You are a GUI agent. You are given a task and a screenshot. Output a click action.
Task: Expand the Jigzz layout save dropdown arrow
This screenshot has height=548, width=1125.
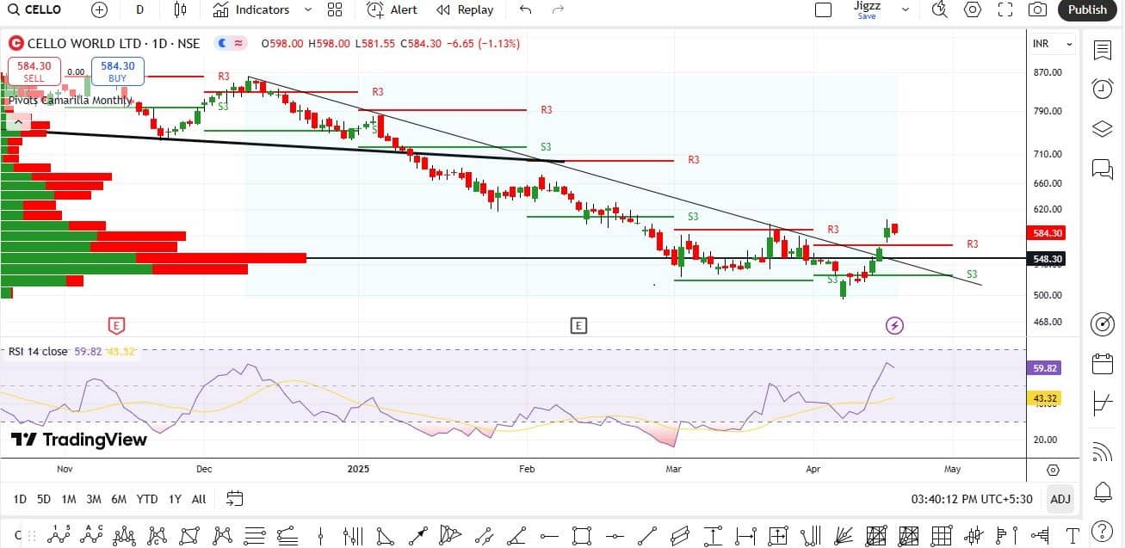[905, 9]
